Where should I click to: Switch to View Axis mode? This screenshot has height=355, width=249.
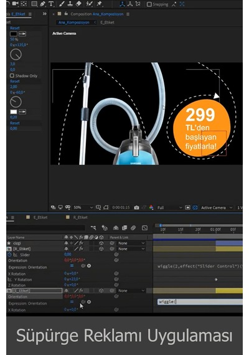point(138,4)
